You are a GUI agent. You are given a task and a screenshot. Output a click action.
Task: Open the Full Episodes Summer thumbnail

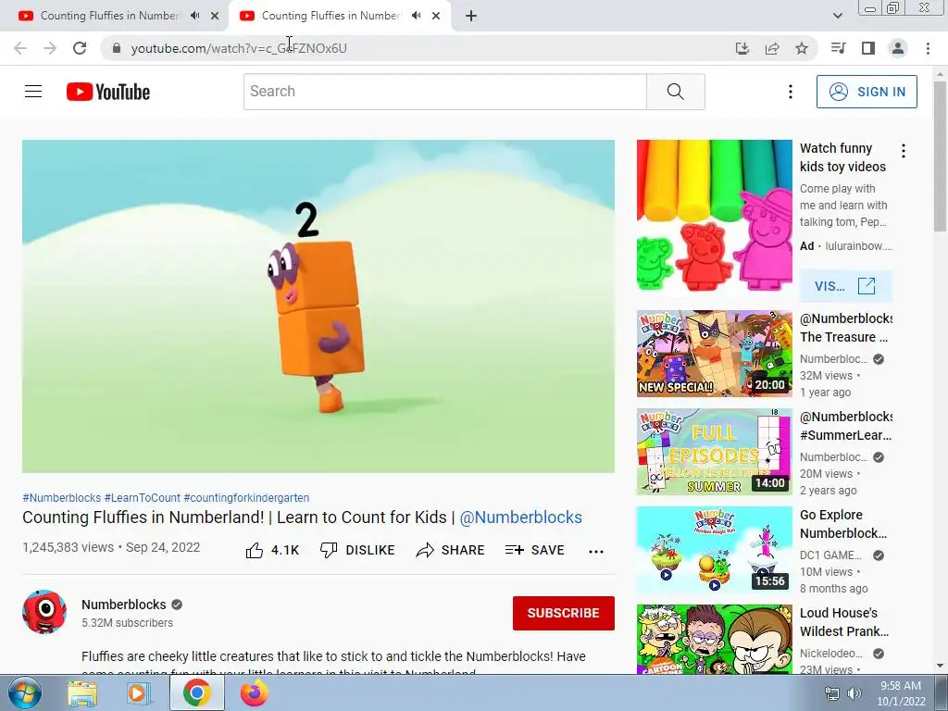(715, 452)
